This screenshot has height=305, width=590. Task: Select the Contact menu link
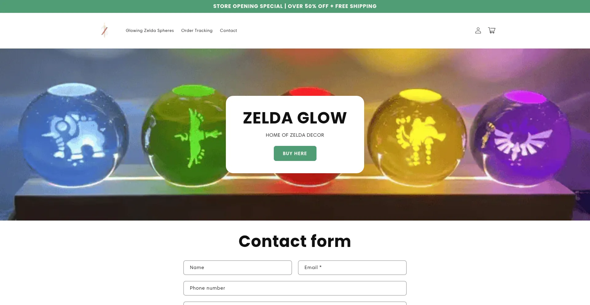pyautogui.click(x=228, y=30)
